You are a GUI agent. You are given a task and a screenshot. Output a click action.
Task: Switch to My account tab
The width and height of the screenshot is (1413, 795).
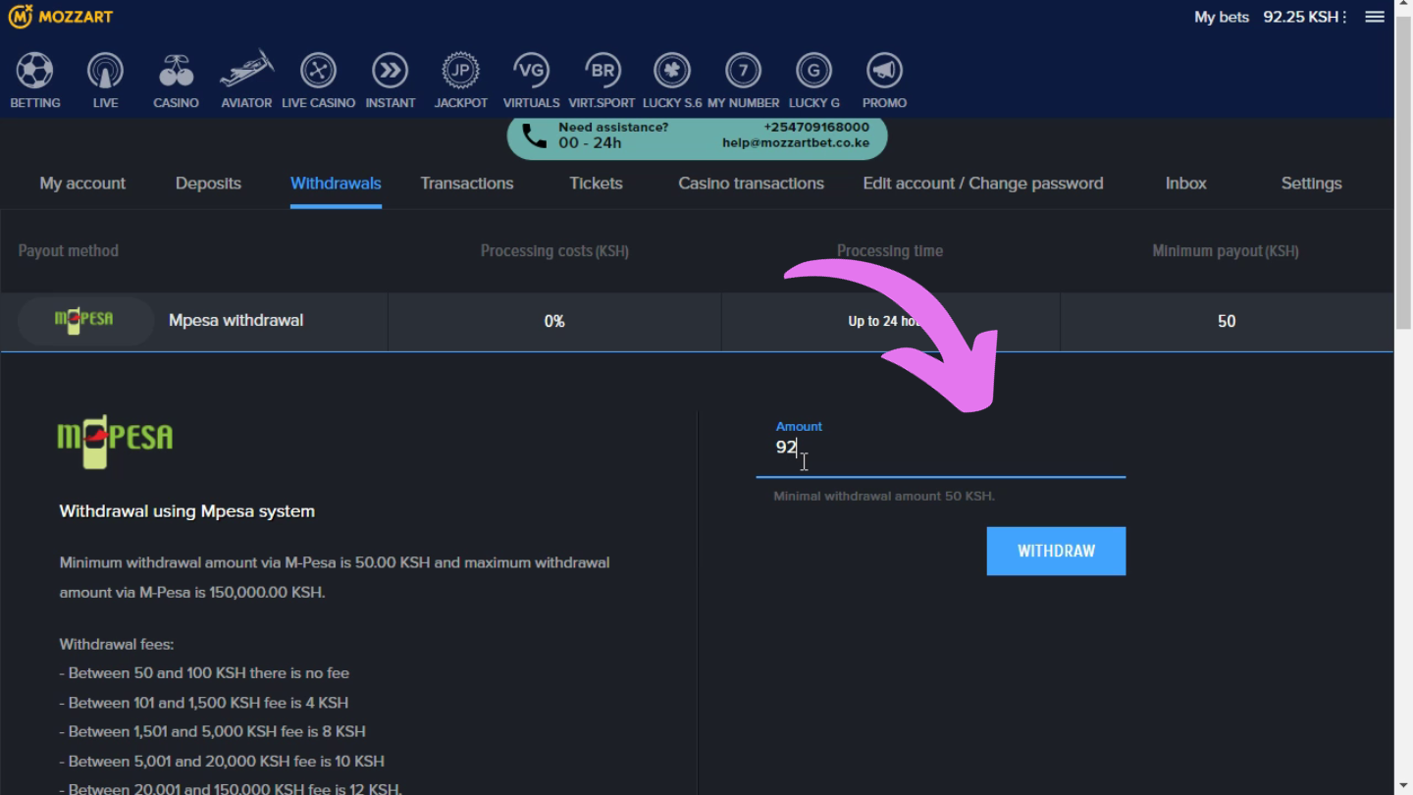click(x=82, y=184)
